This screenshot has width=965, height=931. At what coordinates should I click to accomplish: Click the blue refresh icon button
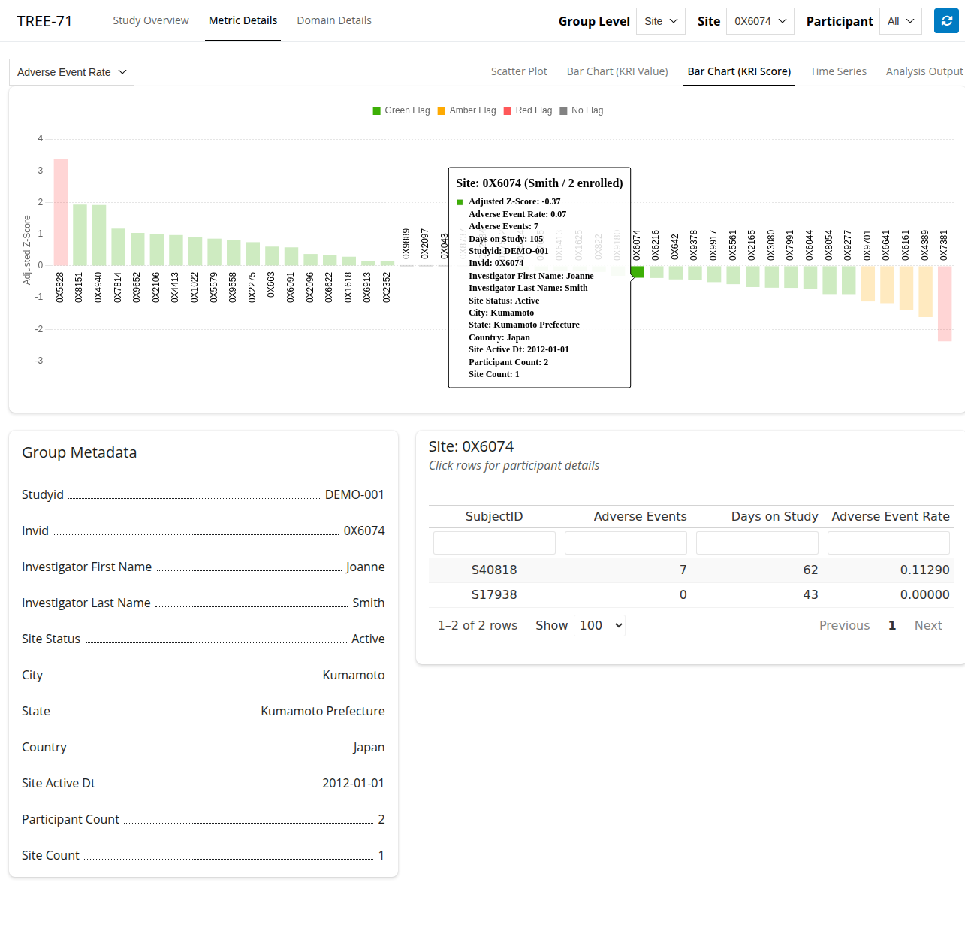[x=946, y=21]
